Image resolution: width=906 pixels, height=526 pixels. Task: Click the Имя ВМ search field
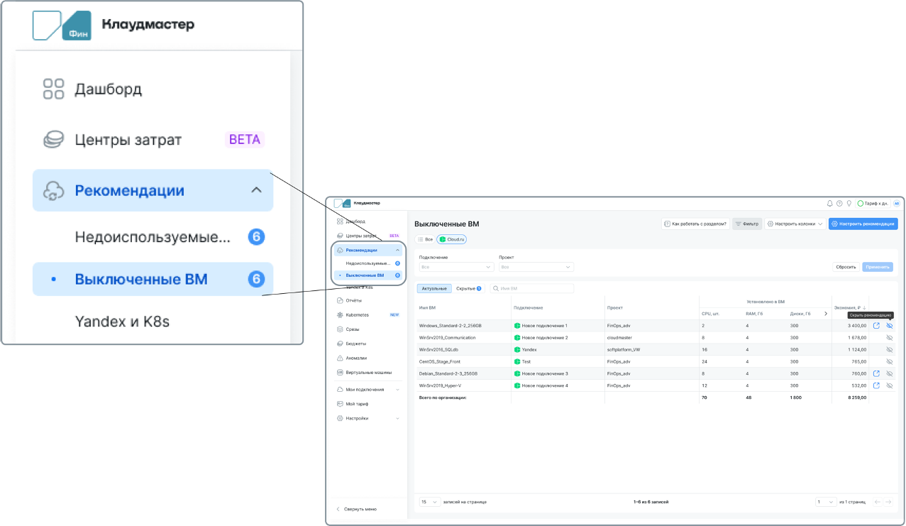532,289
